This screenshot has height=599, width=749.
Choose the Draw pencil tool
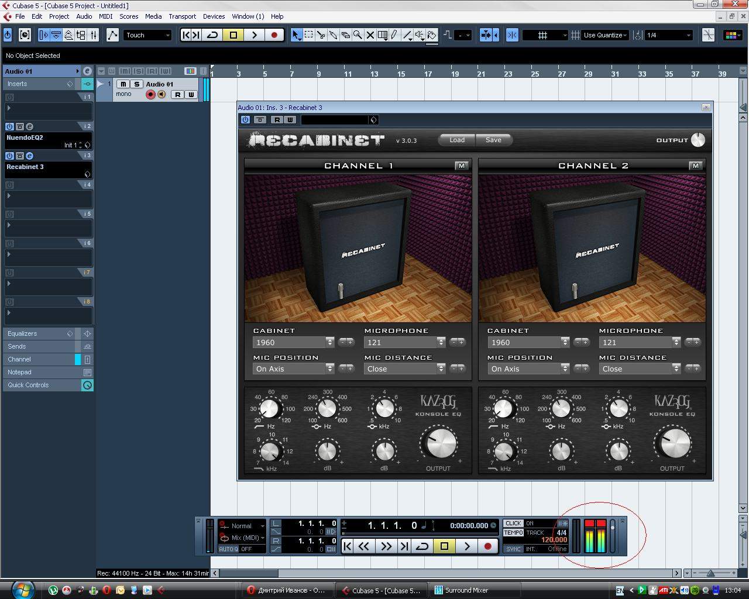[x=395, y=35]
